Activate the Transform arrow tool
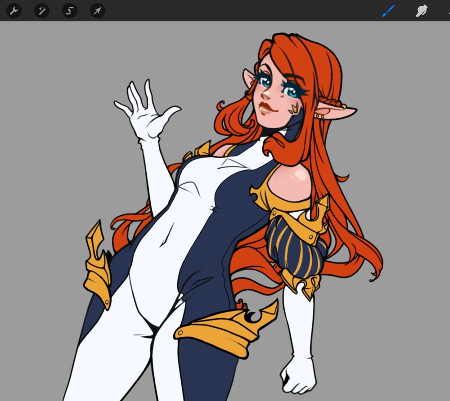The image size is (450, 401). tap(98, 11)
